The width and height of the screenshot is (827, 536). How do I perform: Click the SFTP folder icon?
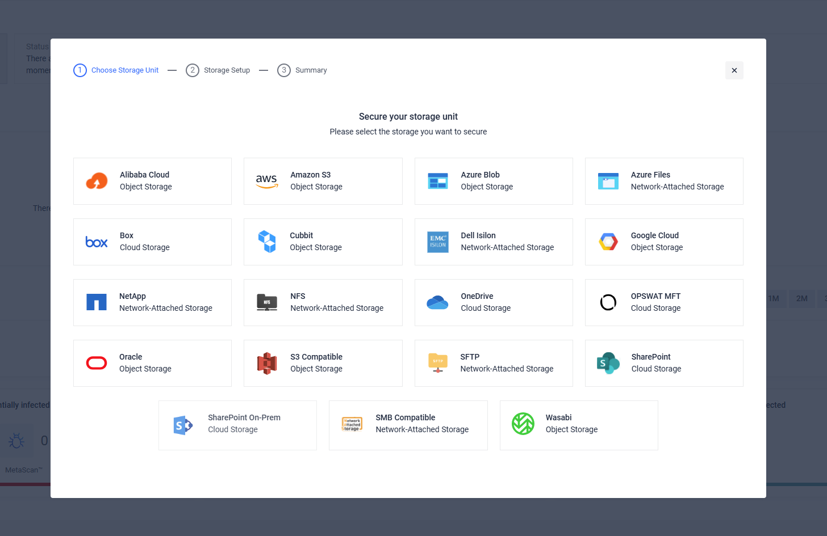[438, 363]
